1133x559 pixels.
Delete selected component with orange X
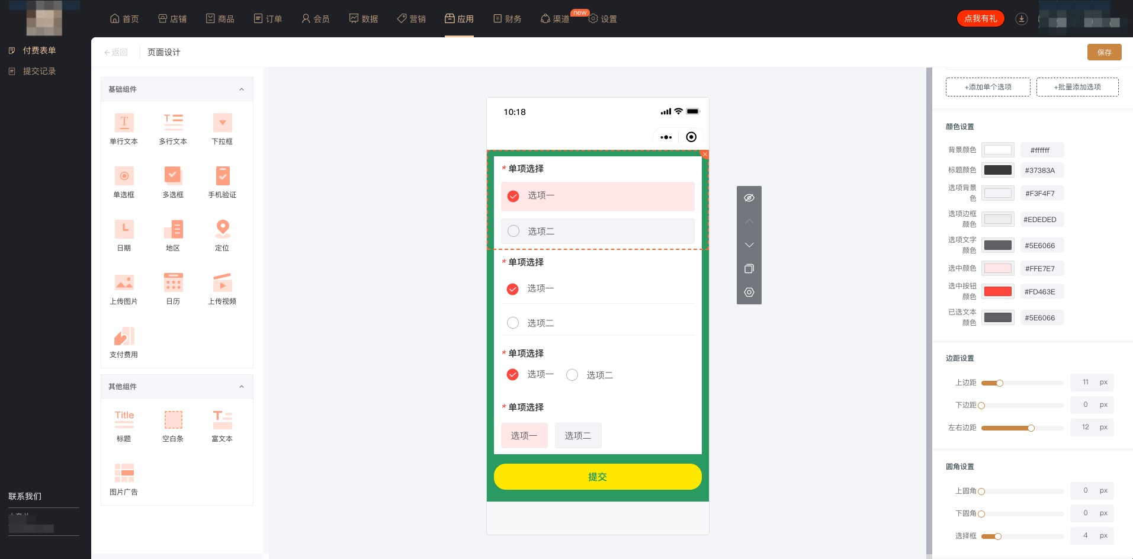pyautogui.click(x=705, y=154)
